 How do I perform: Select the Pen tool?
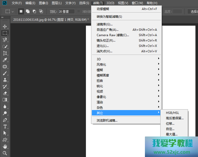5,120
